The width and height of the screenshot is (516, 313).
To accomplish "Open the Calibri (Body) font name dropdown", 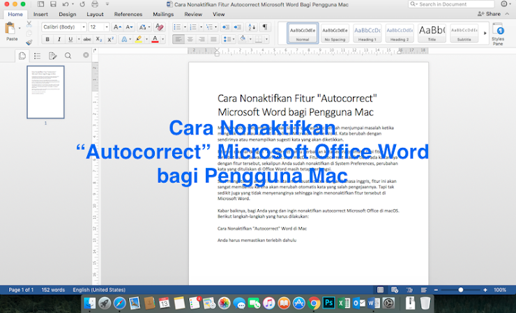I will click(x=84, y=27).
